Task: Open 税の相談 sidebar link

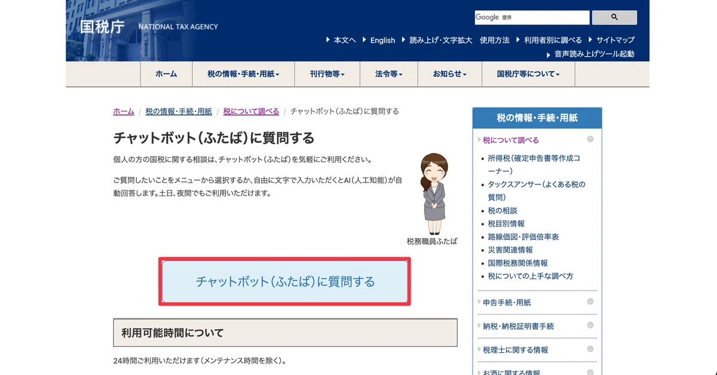Action: click(502, 211)
